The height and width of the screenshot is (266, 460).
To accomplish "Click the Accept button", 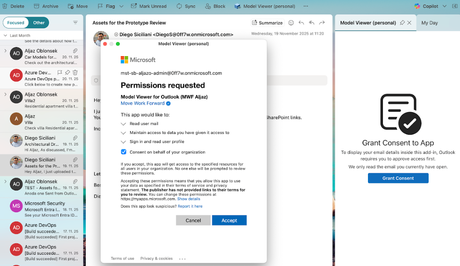I will 229,220.
